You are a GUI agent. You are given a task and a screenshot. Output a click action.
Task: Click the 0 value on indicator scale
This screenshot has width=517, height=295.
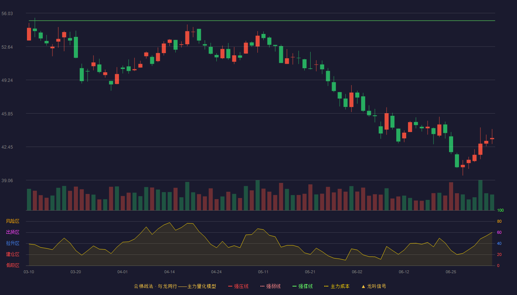[498, 265]
